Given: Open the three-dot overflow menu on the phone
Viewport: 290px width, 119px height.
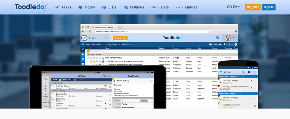Looking at the screenshot, I should pos(255,72).
